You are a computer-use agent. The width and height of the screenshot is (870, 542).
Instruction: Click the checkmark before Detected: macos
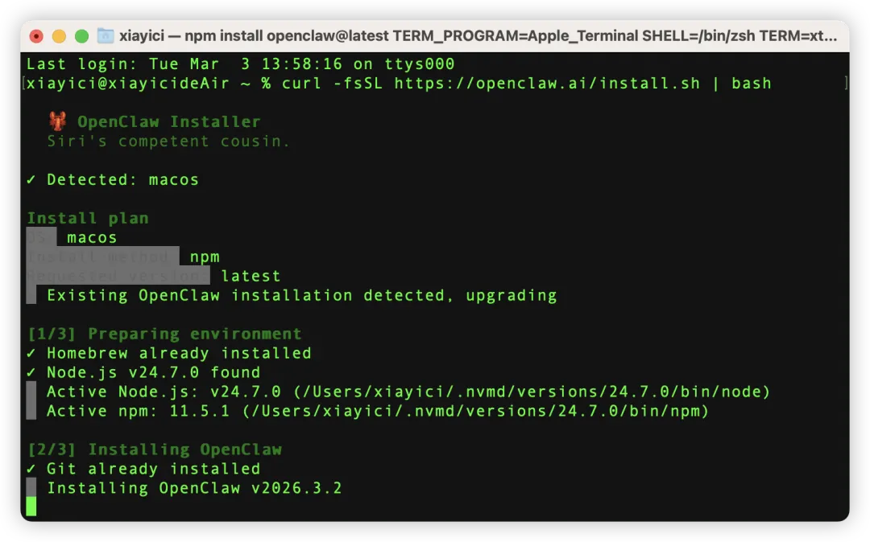point(31,179)
